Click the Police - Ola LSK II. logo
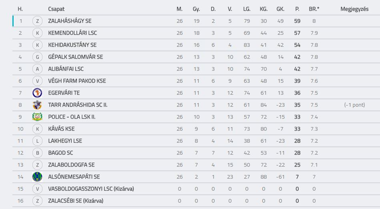The height and width of the screenshot is (209, 380). [x=37, y=117]
